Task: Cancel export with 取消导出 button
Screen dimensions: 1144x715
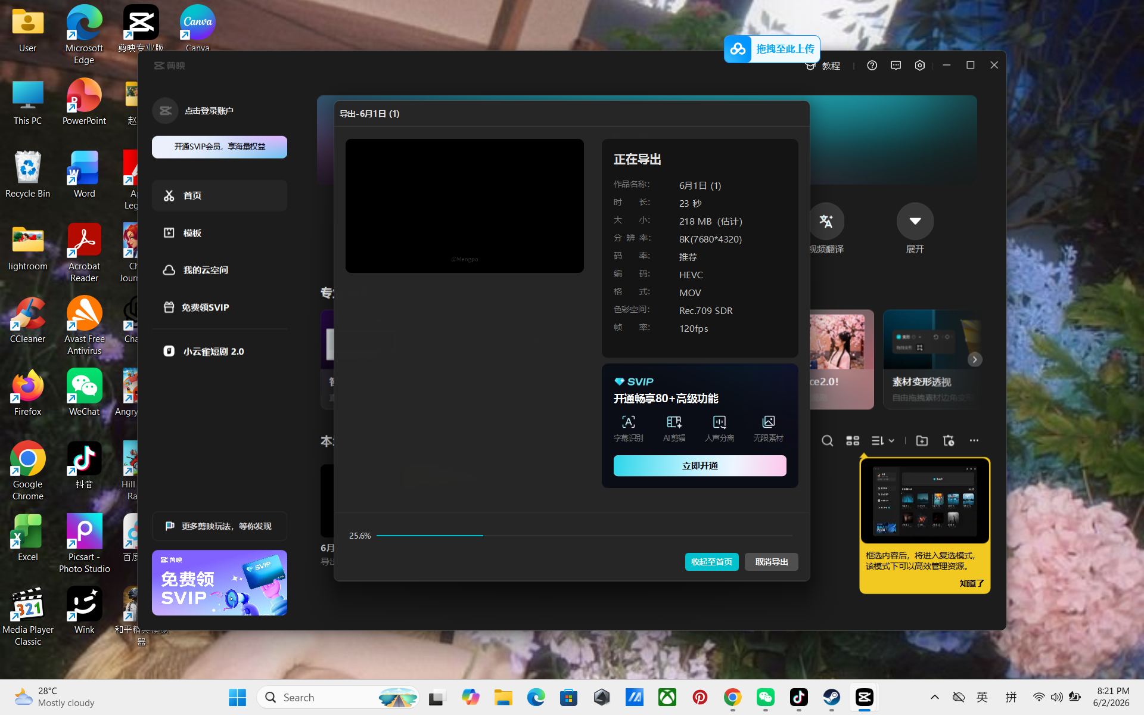Action: [772, 562]
